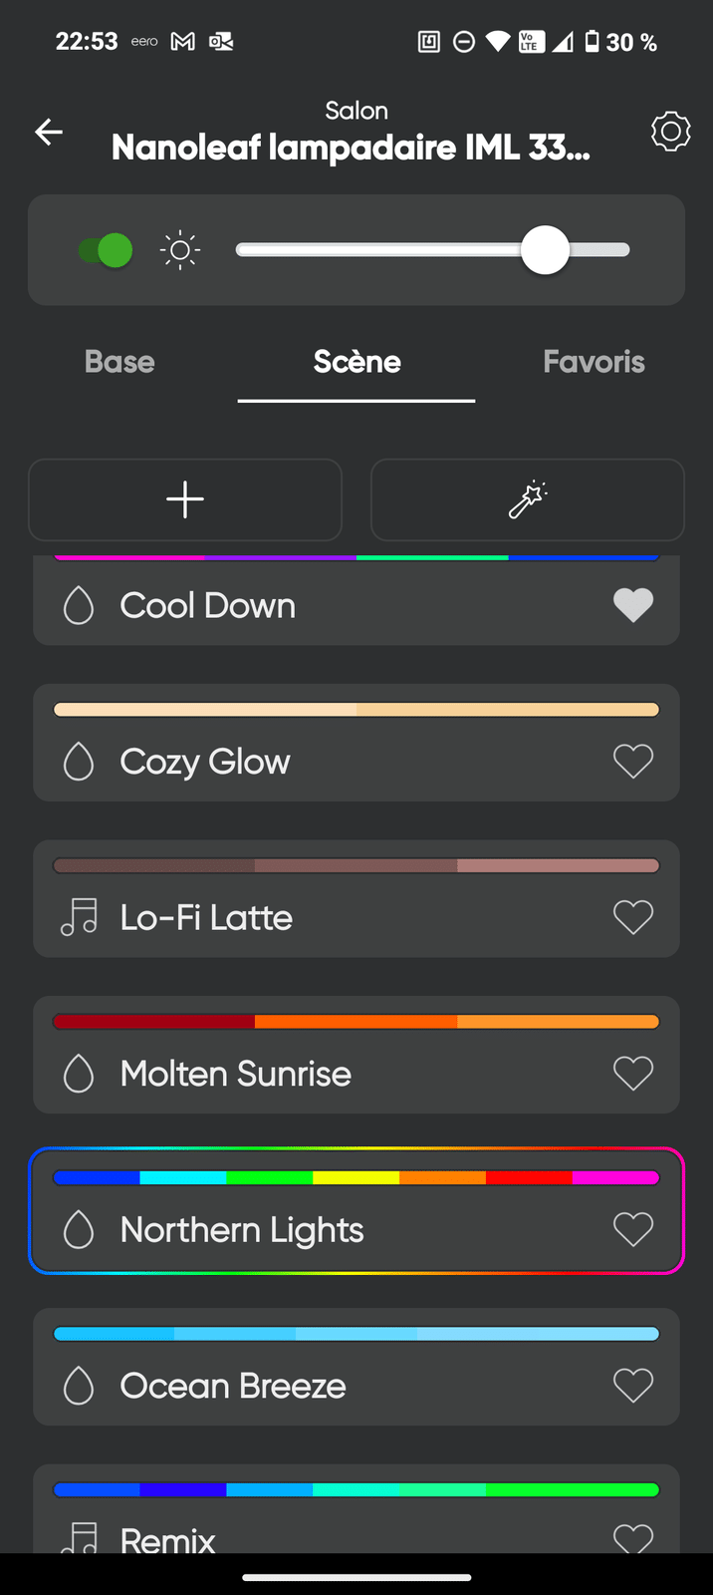Favorite the Ocean Breeze scene

pos(633,1386)
